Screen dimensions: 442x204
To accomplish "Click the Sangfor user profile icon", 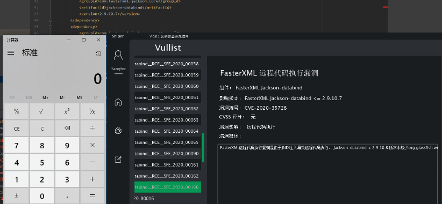I will coord(118,55).
